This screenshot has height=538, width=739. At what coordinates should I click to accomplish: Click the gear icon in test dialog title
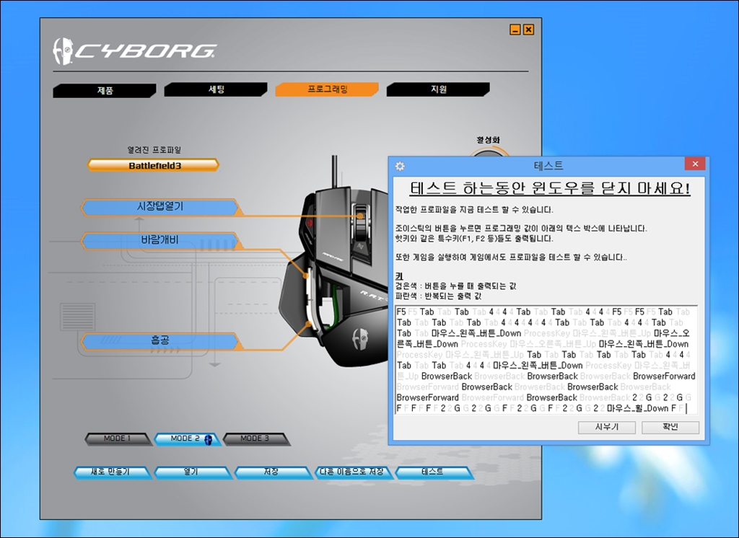(x=400, y=166)
